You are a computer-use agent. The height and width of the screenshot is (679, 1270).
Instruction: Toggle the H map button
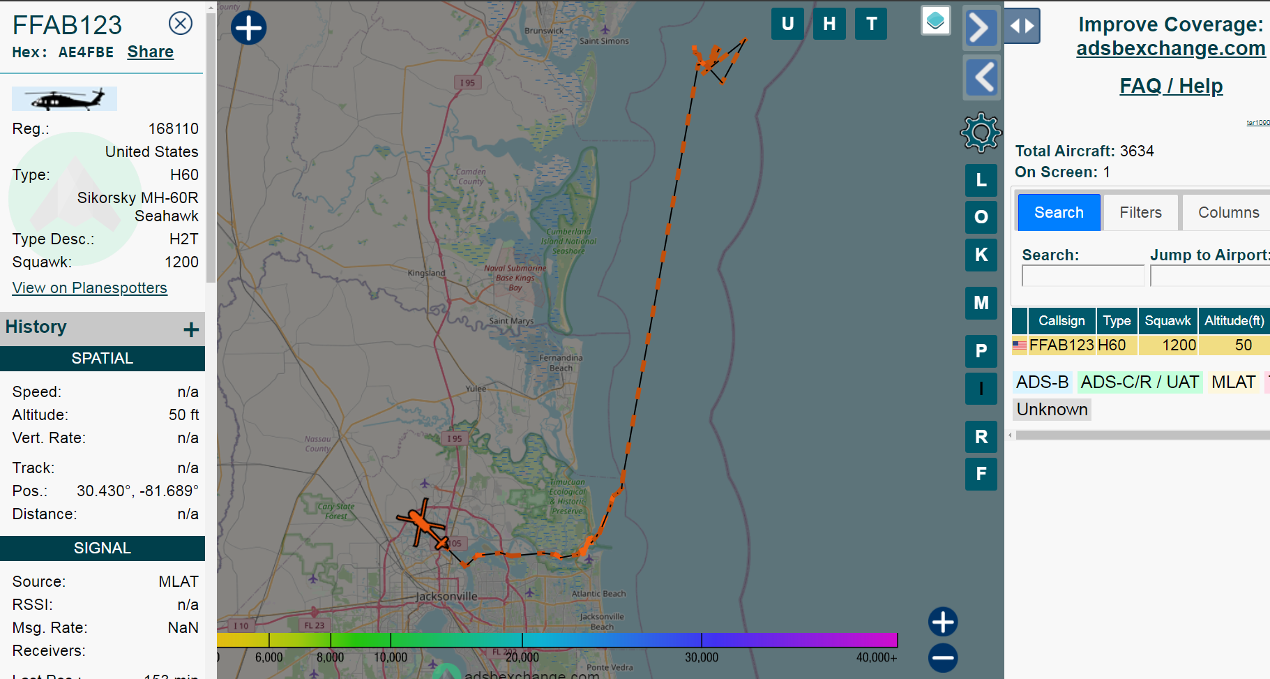(829, 24)
